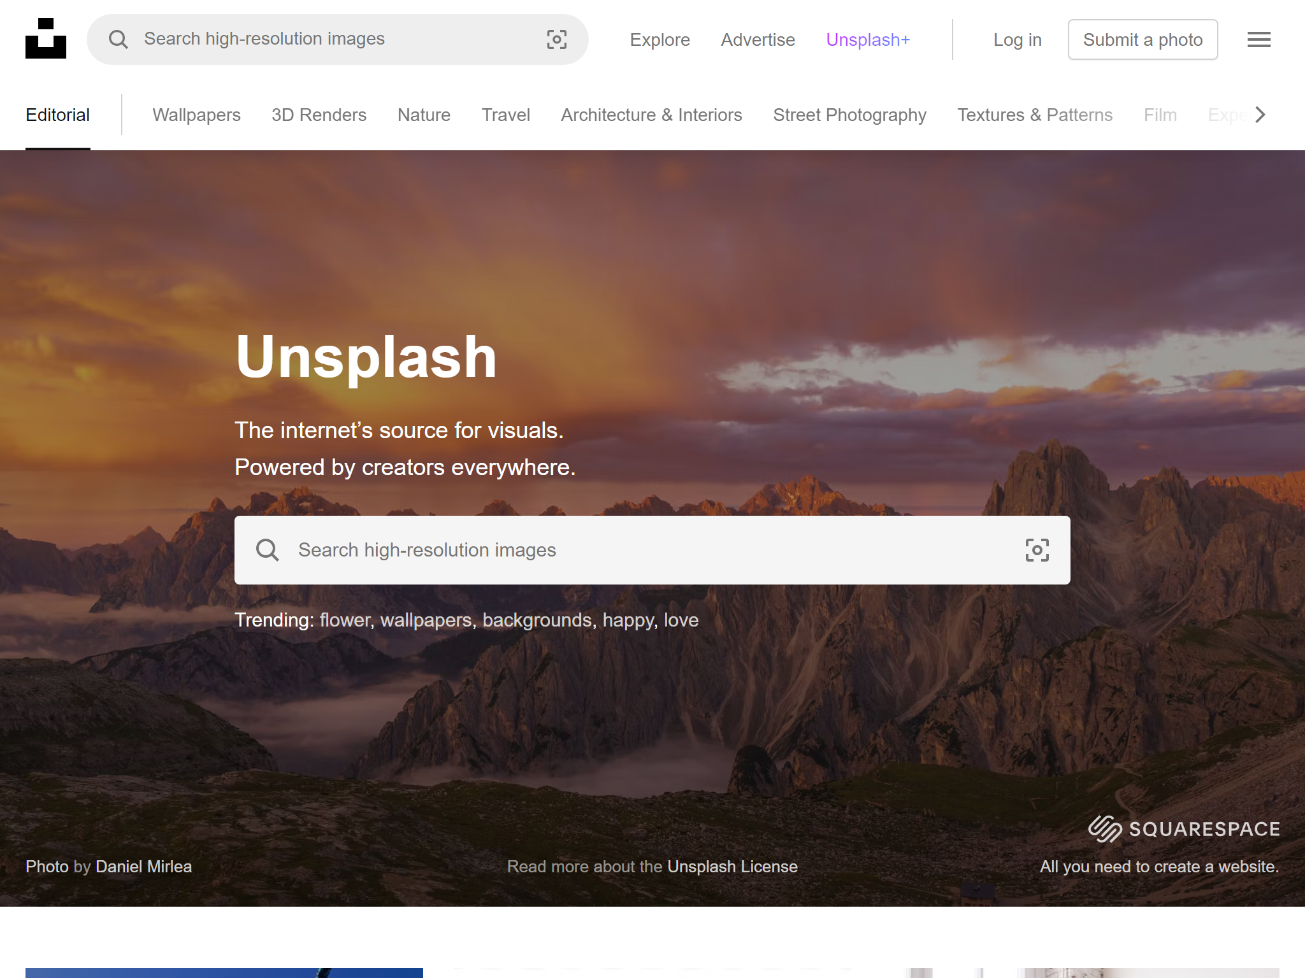The image size is (1305, 978).
Task: Click the camera icon next to Submit a photo area
Action: (558, 39)
